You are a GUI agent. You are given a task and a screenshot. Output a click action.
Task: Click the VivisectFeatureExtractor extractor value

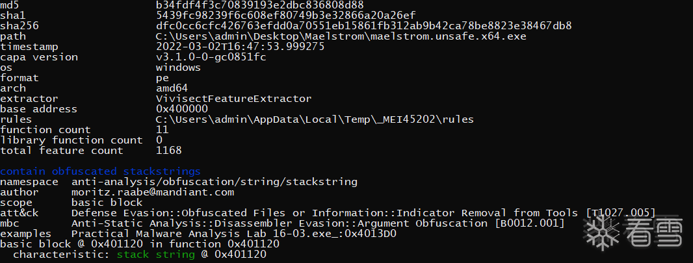(x=233, y=99)
